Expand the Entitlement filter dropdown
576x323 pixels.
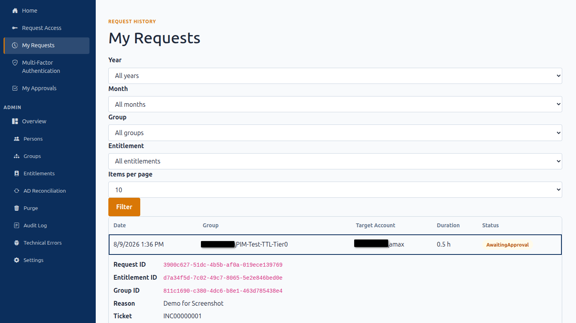pyautogui.click(x=335, y=161)
